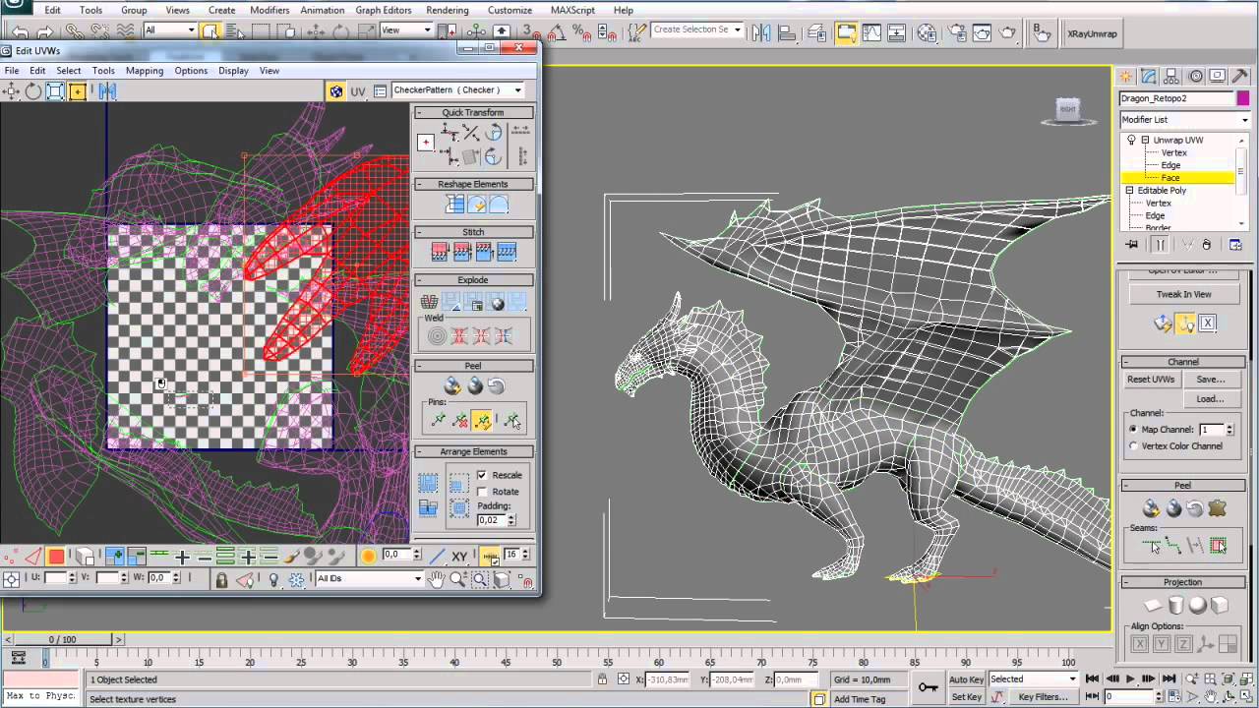Click the Pack Custom icon in Arrange Elements

[428, 483]
